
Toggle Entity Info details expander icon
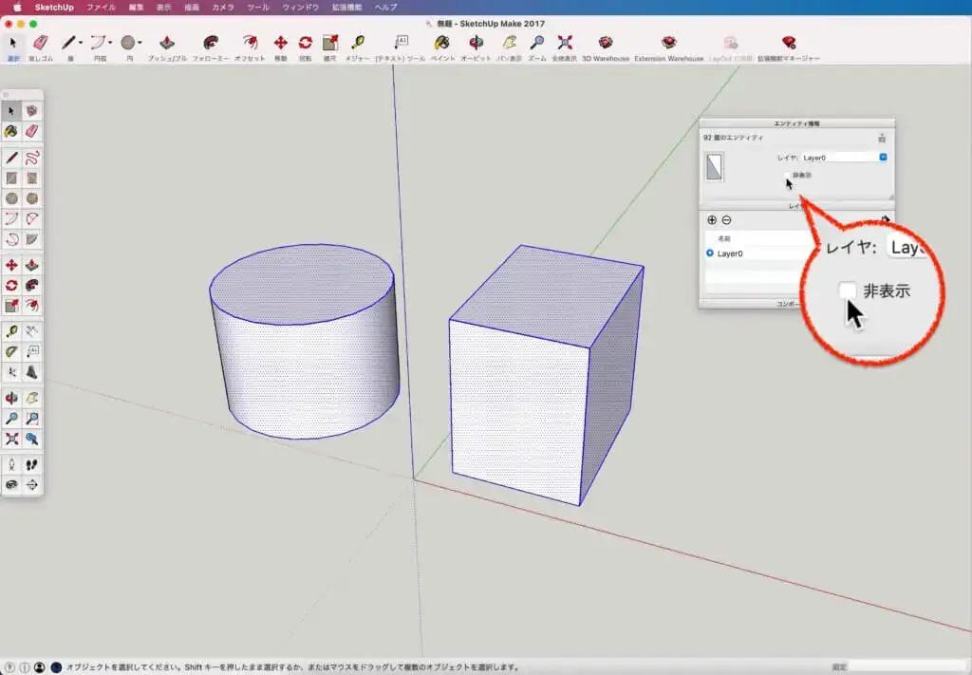pos(882,139)
